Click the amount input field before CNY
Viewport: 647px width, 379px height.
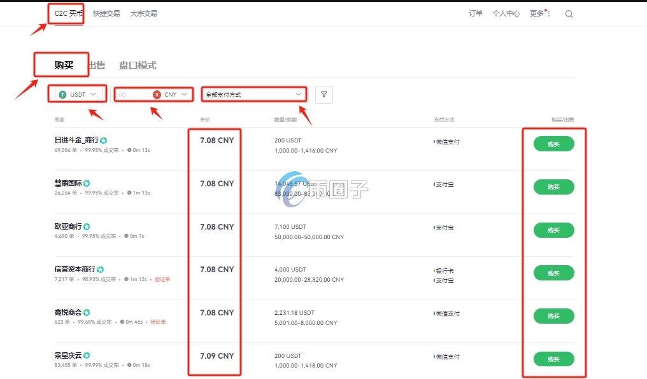coord(131,95)
